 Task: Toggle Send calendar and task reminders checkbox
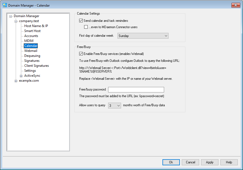(x=81, y=20)
